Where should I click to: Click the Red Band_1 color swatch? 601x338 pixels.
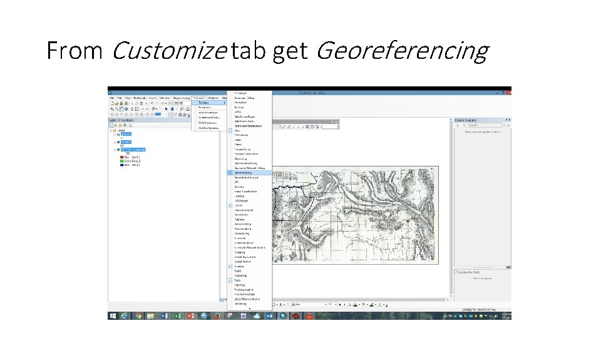pyautogui.click(x=122, y=157)
